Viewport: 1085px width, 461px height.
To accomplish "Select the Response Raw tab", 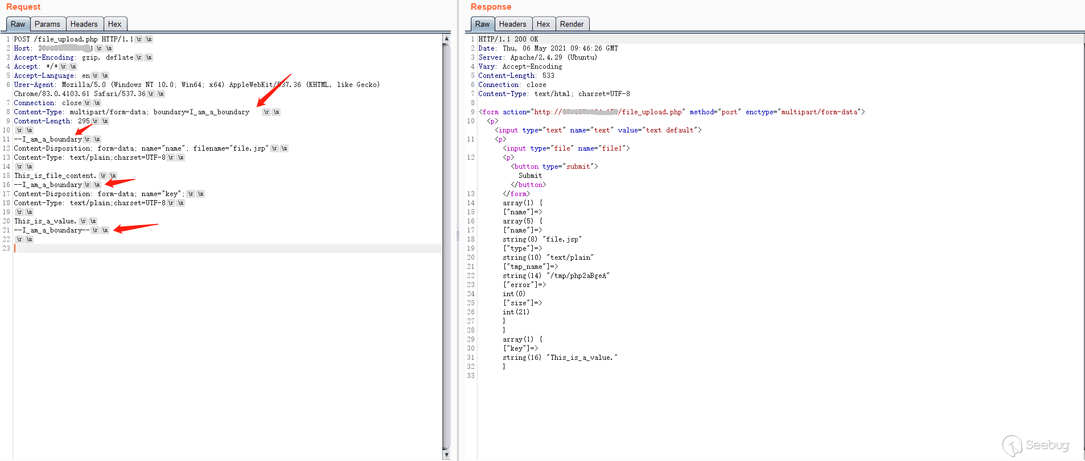I will (482, 24).
